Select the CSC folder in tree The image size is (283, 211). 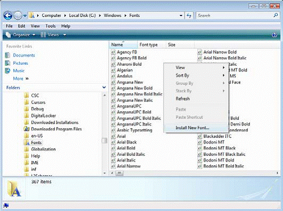coord(35,96)
